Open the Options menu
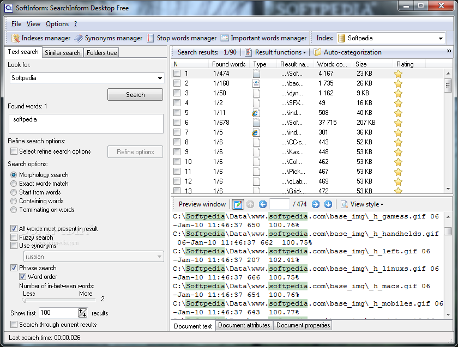 click(57, 24)
